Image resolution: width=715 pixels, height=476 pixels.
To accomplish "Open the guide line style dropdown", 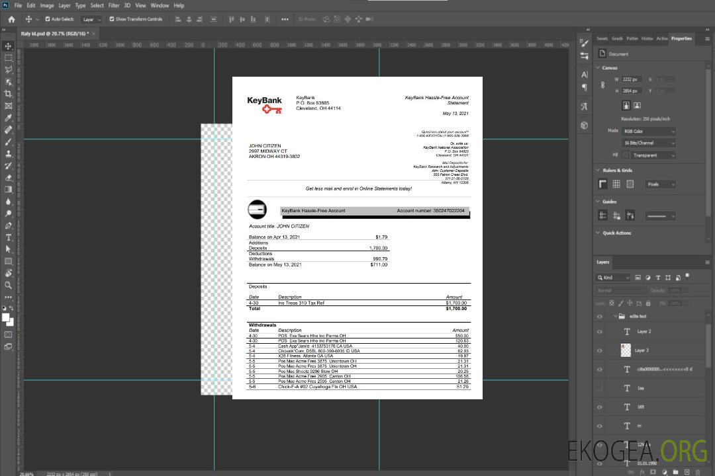I will point(661,216).
